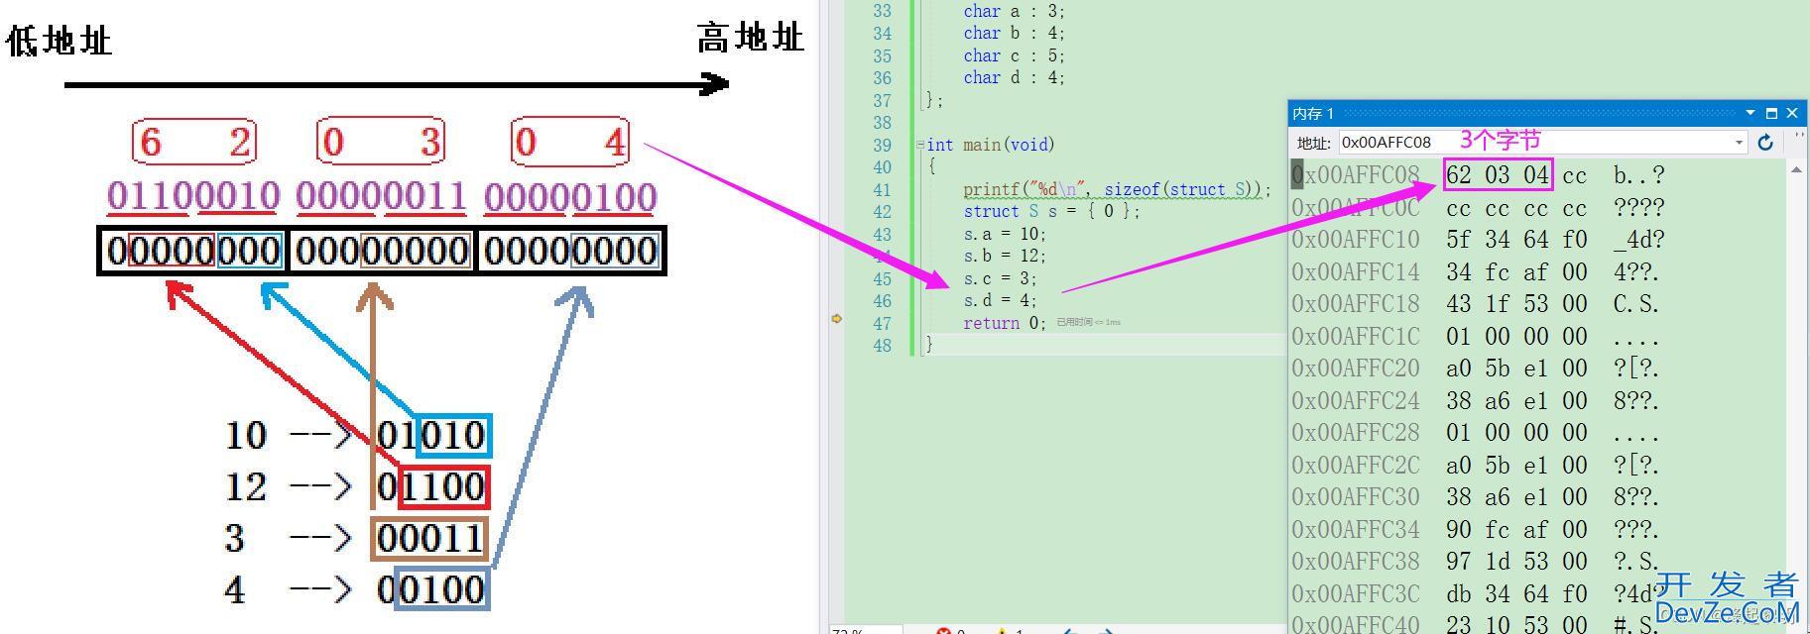Click statement 's.d = 4;' on line 46

1000,300
